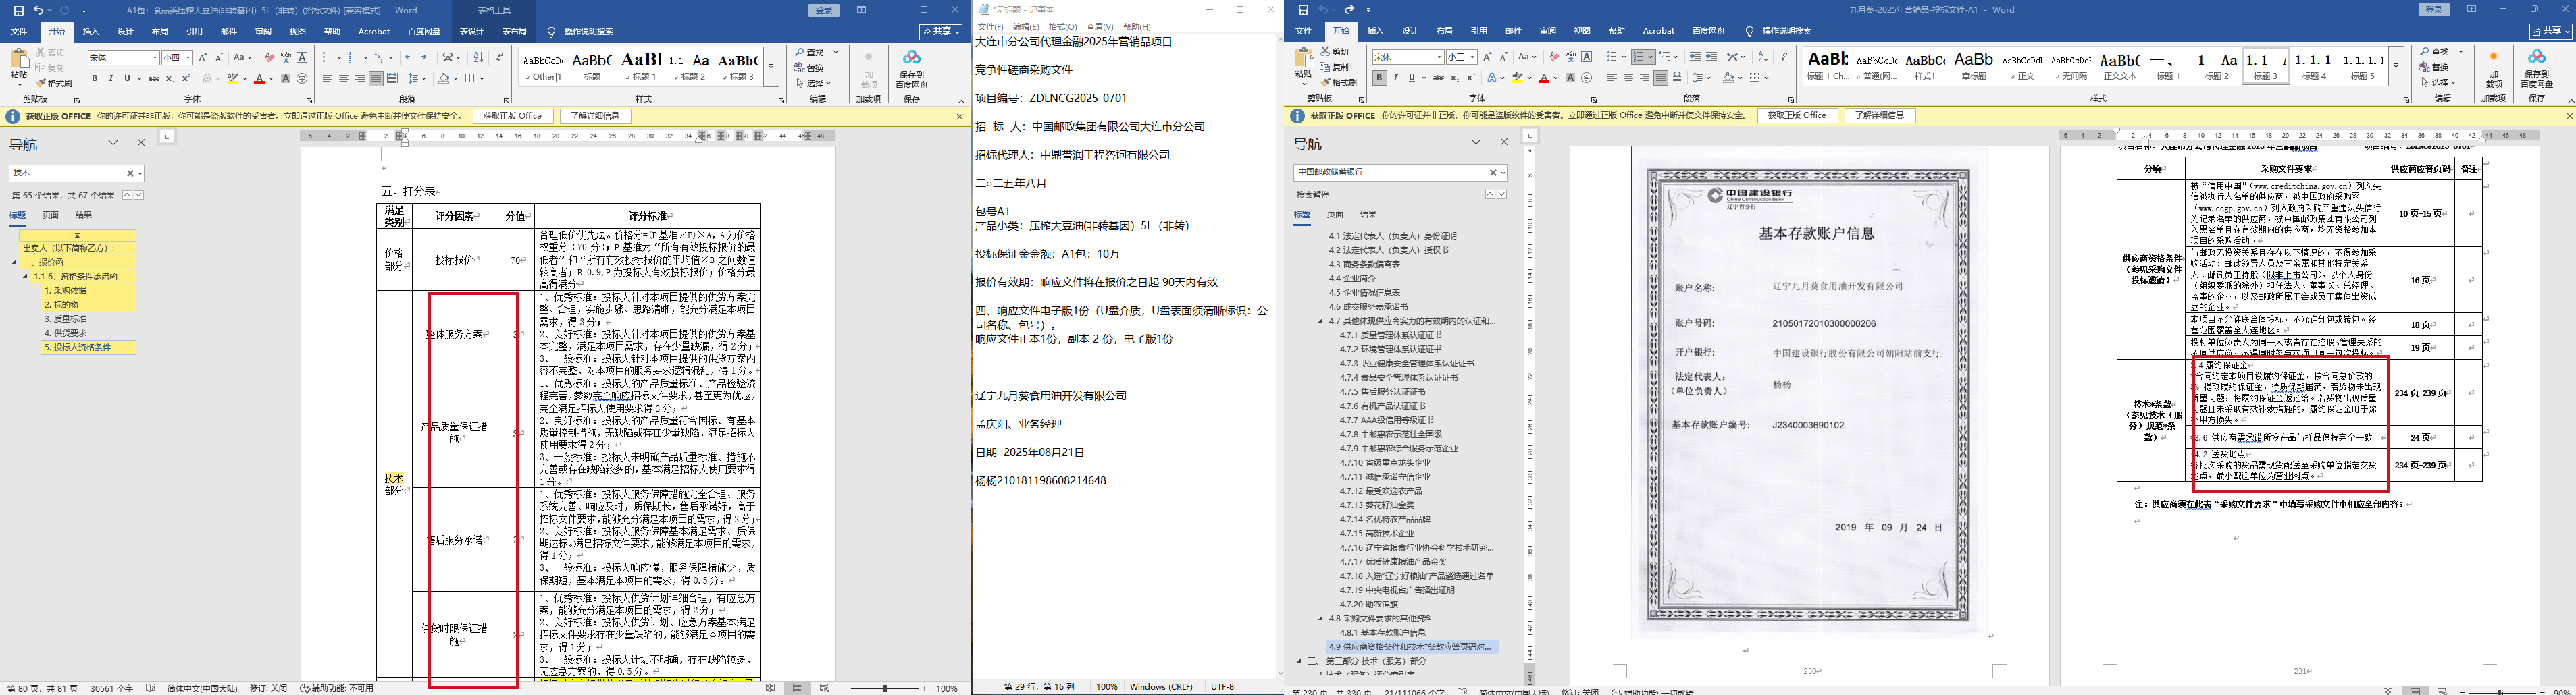Open 格式(O) menu in Notepad
2576x695 pixels.
tap(1063, 27)
